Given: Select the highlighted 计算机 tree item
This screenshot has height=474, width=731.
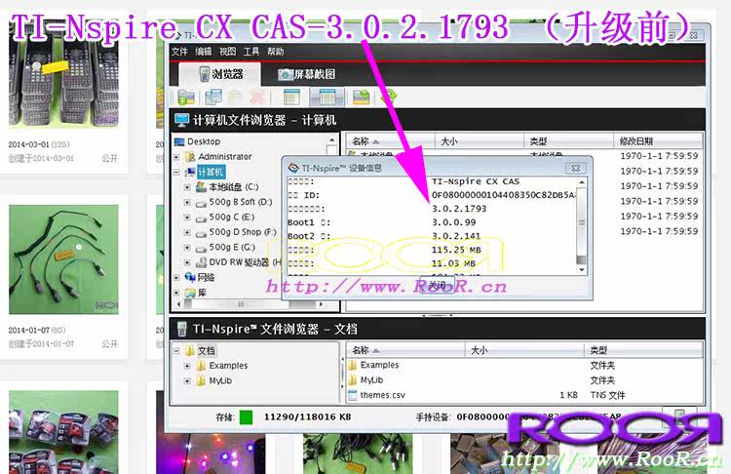Looking at the screenshot, I should pos(211,173).
